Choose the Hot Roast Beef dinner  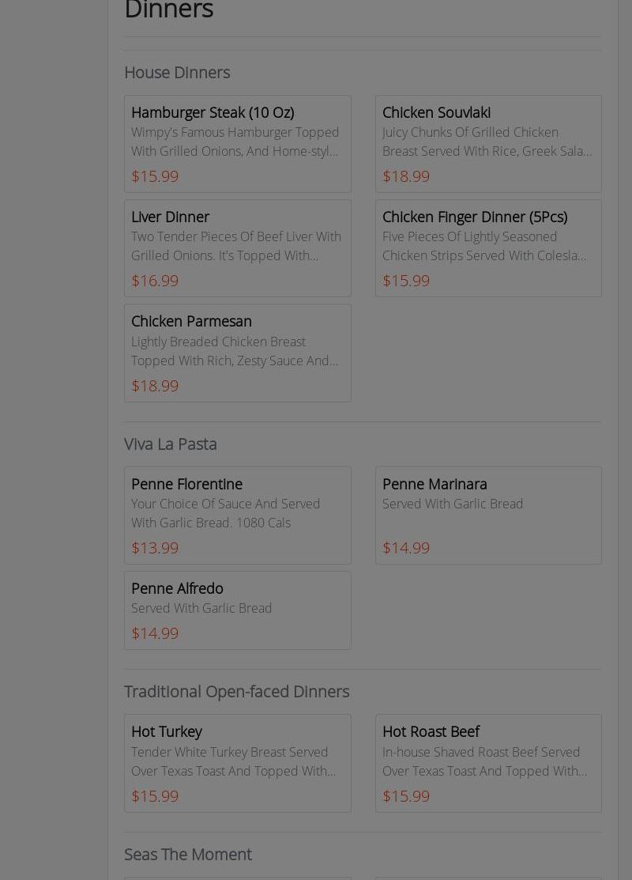[431, 731]
